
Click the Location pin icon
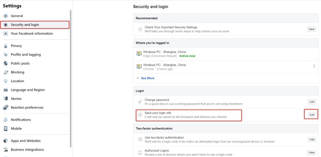click(6, 81)
